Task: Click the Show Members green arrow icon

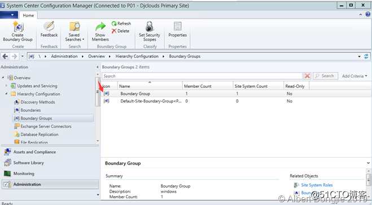Action: click(100, 26)
